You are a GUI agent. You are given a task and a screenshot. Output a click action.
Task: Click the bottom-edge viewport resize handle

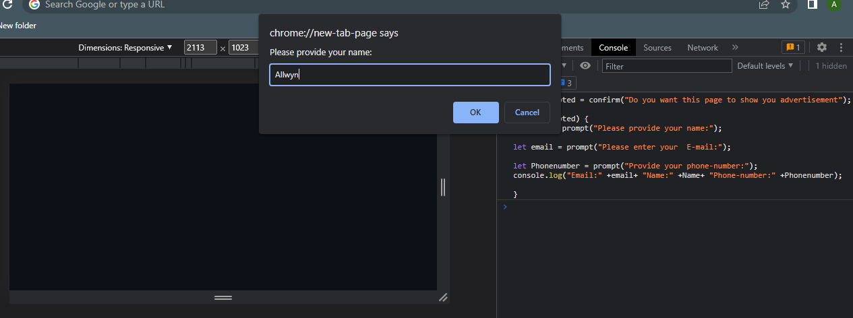pos(223,298)
